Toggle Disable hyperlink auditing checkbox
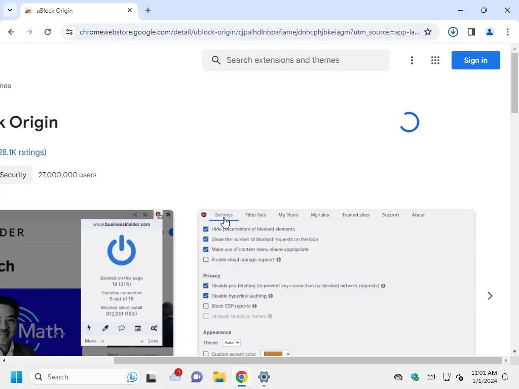 tap(206, 296)
